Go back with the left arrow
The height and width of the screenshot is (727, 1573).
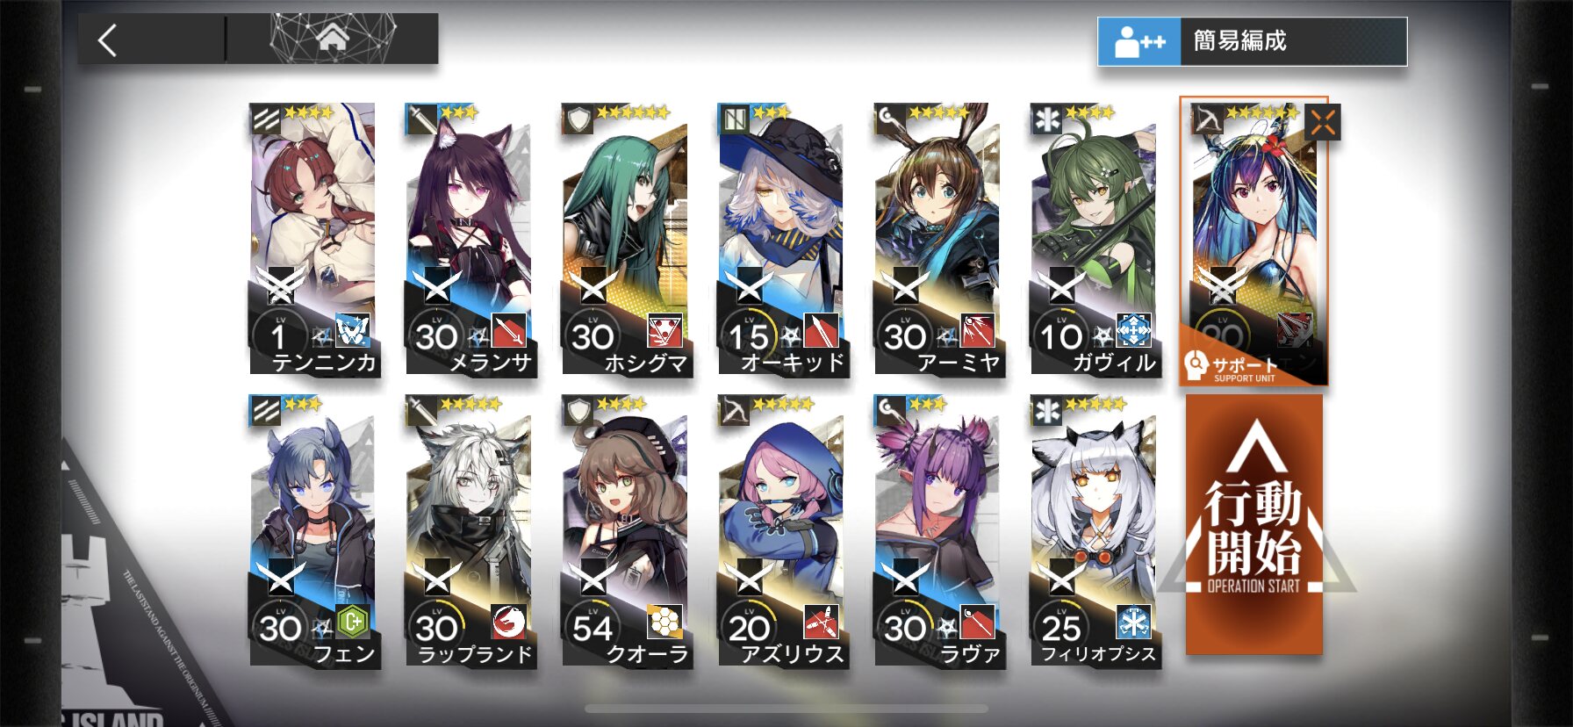tap(107, 40)
